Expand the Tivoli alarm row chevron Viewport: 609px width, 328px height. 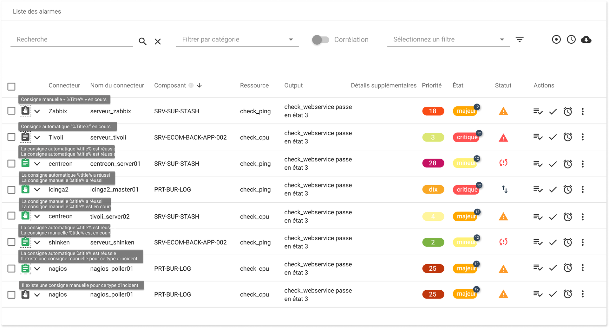pos(37,137)
